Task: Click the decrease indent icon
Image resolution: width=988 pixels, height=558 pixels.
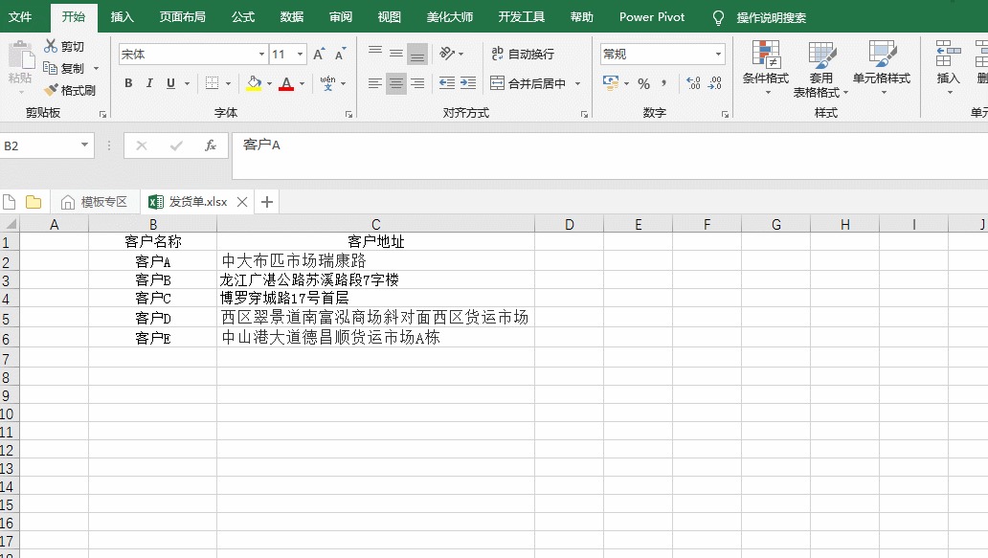Action: 447,83
